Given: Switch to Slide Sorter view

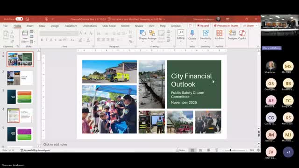Looking at the screenshot, I should click(200, 150).
